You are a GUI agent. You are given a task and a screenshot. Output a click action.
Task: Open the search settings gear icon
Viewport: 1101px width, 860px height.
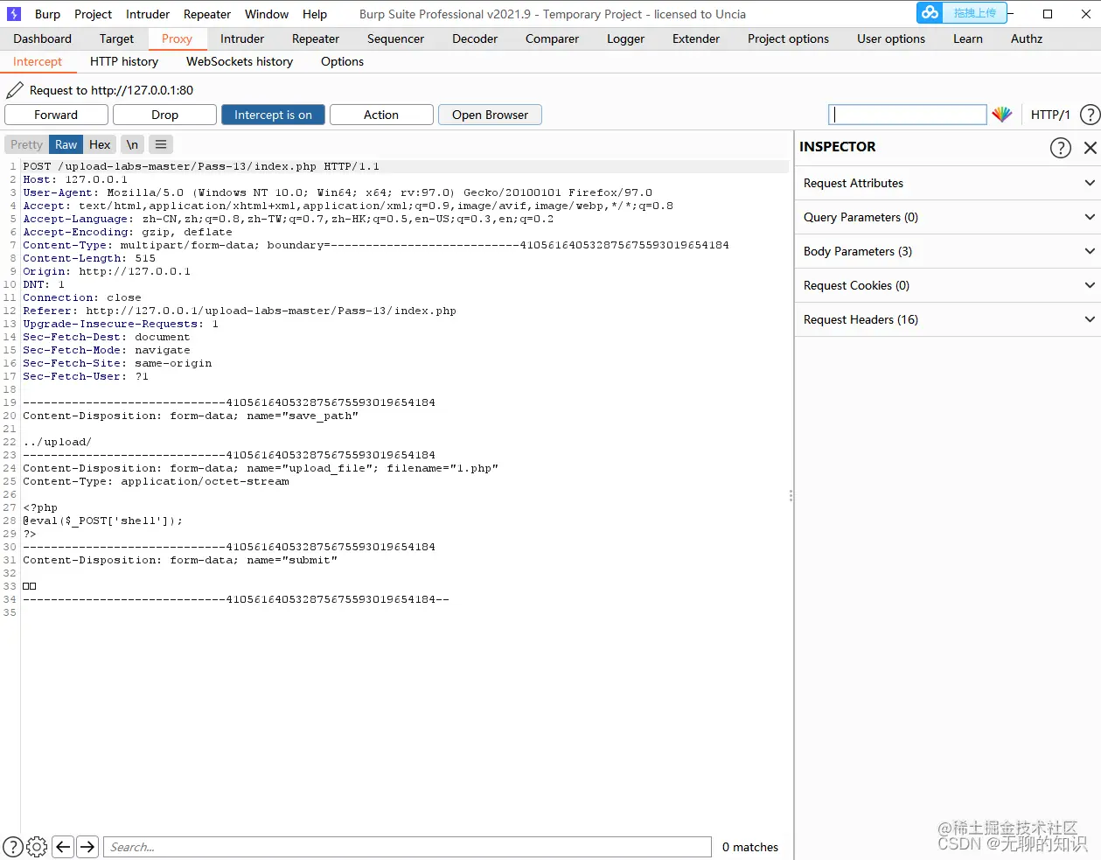pyautogui.click(x=38, y=846)
